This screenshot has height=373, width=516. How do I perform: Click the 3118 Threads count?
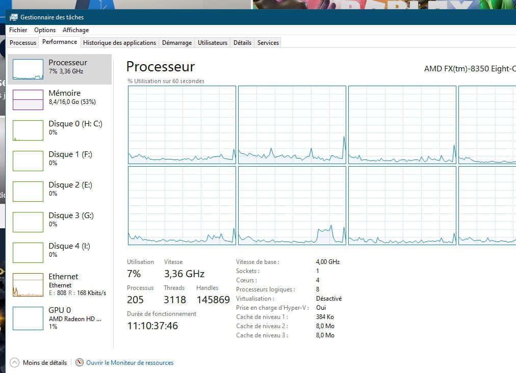tap(175, 300)
